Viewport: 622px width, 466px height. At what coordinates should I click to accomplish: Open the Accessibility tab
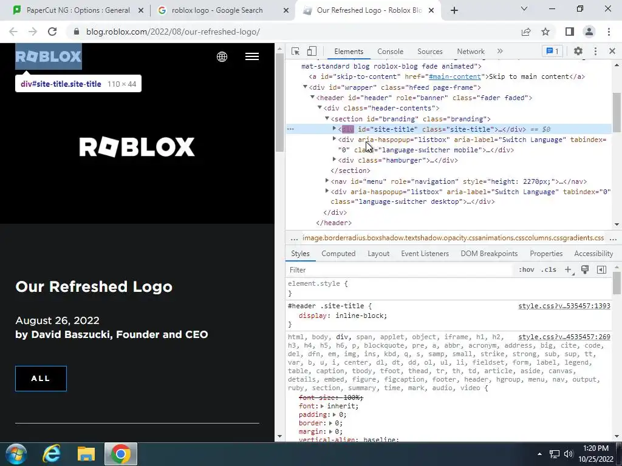click(593, 254)
